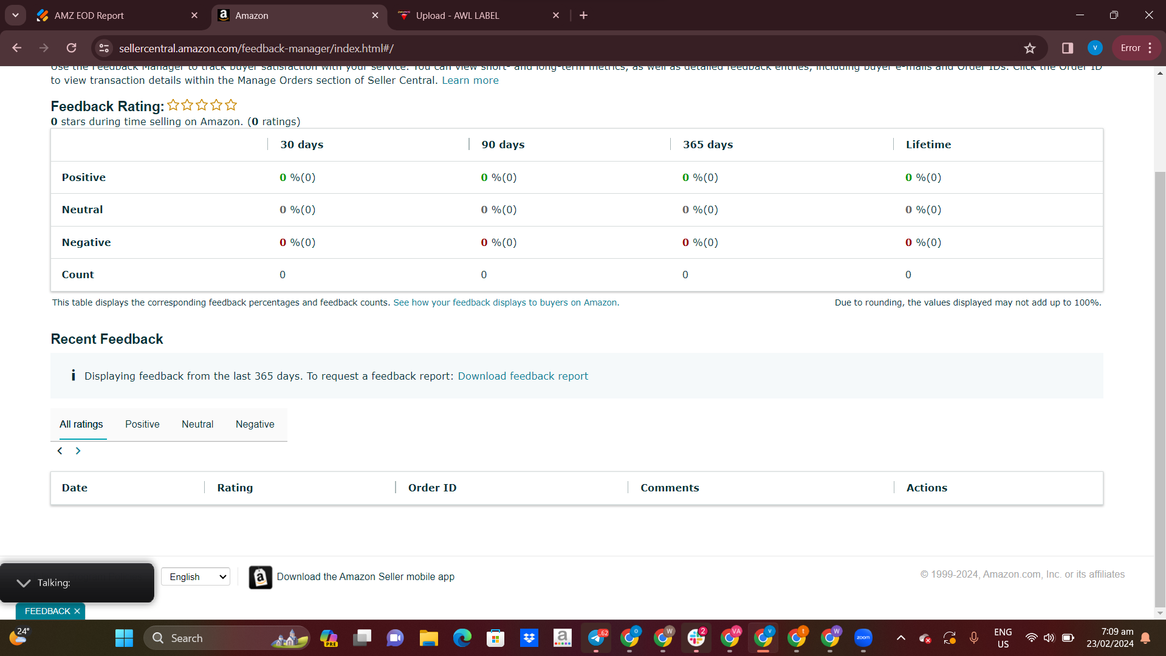
Task: Open Telegram from the taskbar
Action: pyautogui.click(x=596, y=638)
